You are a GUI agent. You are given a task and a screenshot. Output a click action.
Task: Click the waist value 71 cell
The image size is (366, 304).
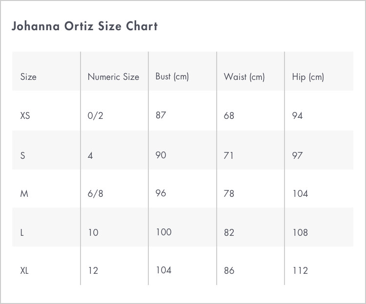pyautogui.click(x=228, y=155)
